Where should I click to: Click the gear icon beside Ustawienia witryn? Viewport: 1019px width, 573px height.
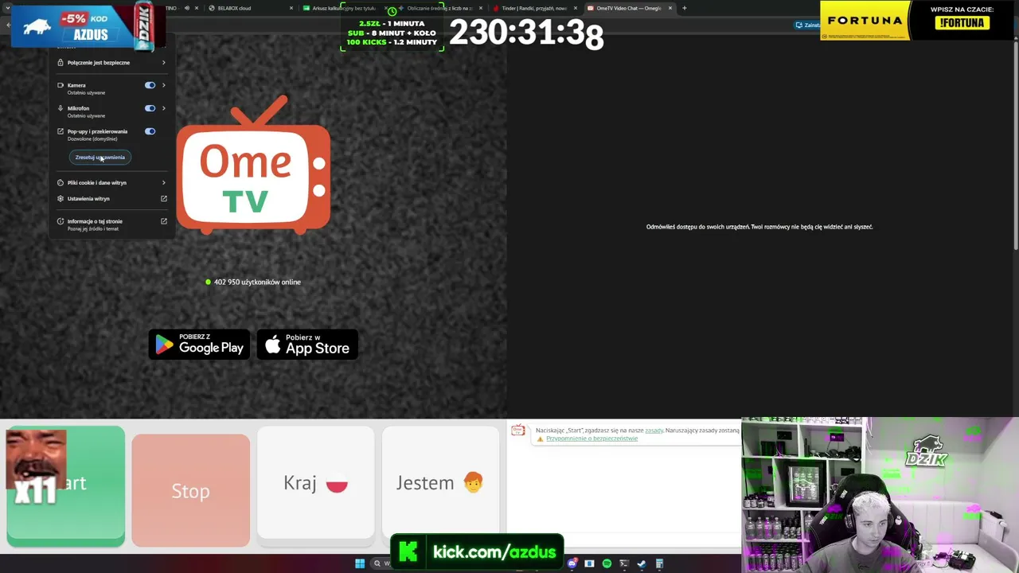(x=61, y=198)
